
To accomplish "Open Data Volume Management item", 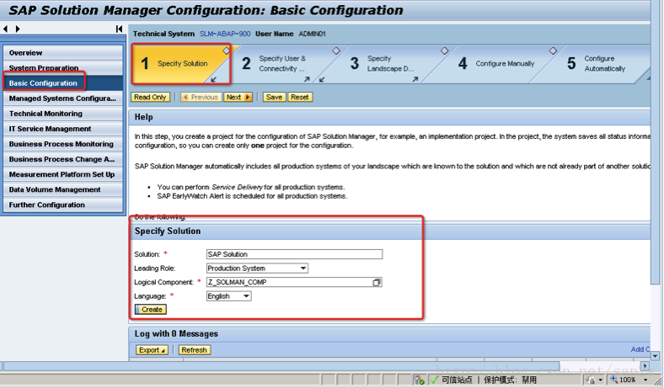I will click(x=62, y=190).
